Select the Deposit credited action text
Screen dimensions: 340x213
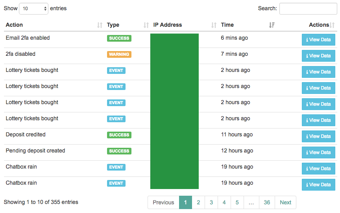[26, 135]
